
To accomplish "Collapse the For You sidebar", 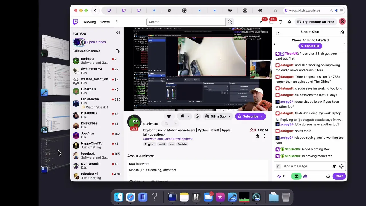I will point(118,33).
